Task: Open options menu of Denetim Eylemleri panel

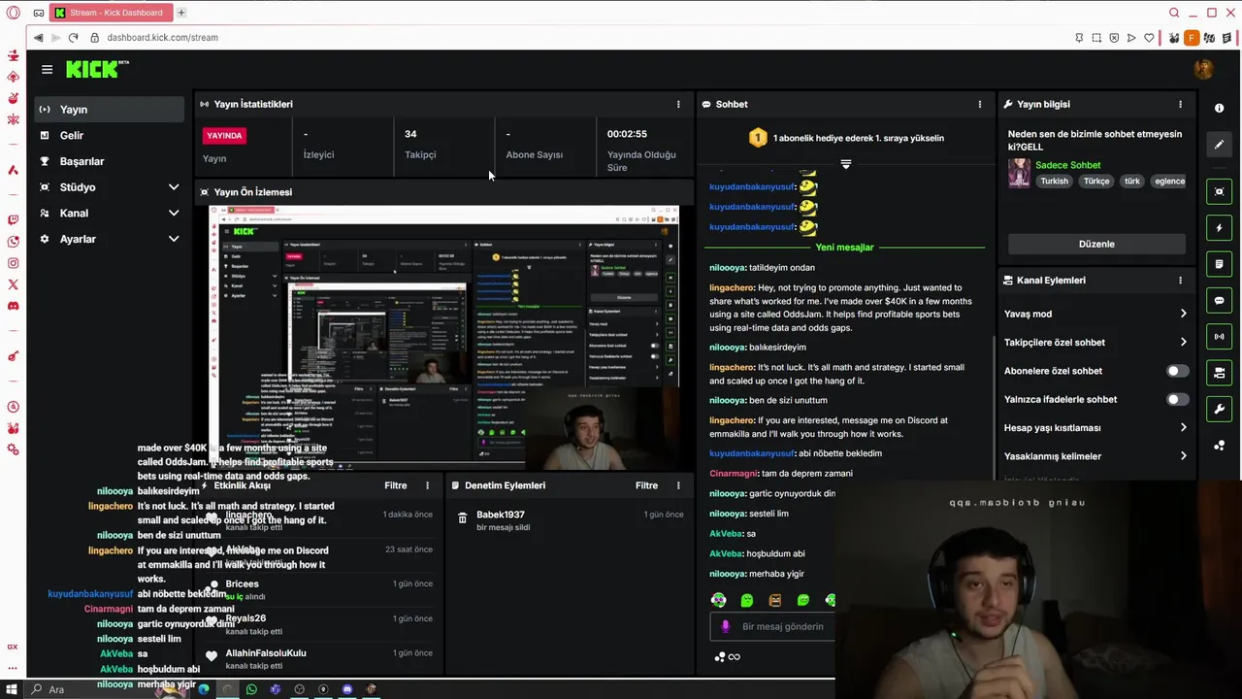Action: [678, 485]
